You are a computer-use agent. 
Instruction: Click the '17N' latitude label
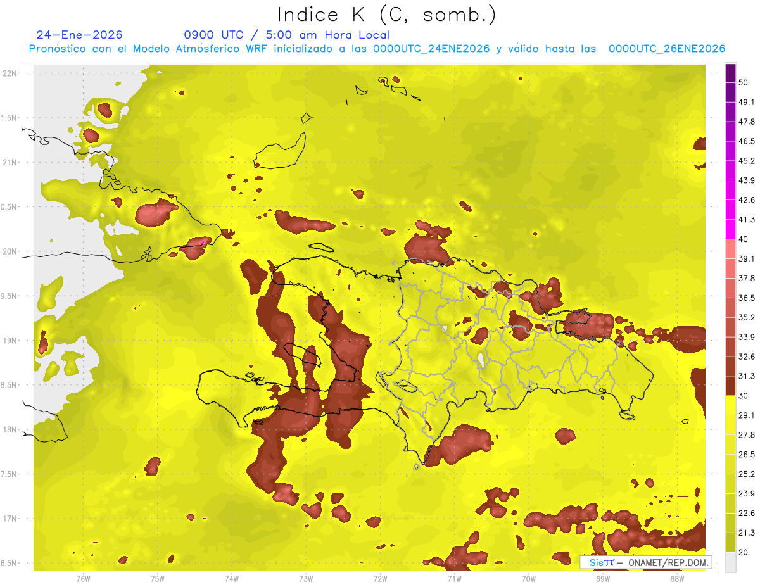pyautogui.click(x=9, y=519)
